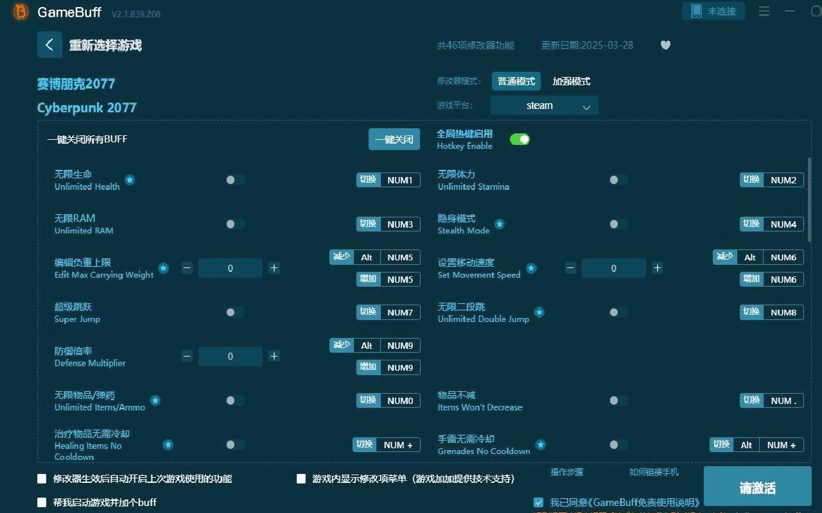822x513 pixels.
Task: Open the disclaimer 《GameBuff免责使用说明》 link
Action: (x=645, y=503)
